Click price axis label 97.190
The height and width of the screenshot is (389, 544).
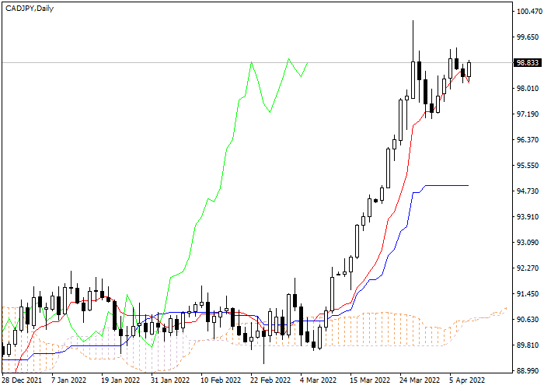pos(528,114)
